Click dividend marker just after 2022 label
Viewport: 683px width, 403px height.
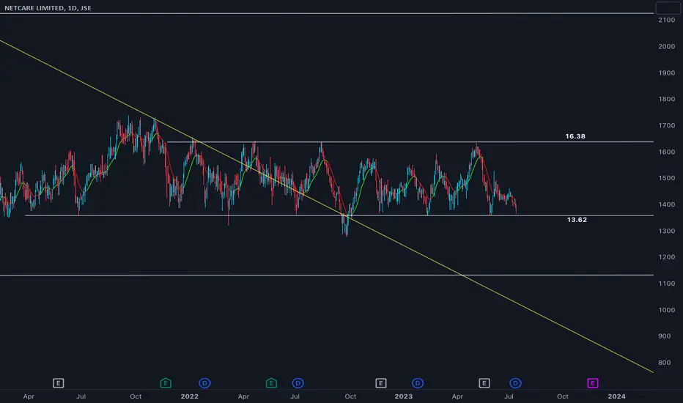click(204, 383)
